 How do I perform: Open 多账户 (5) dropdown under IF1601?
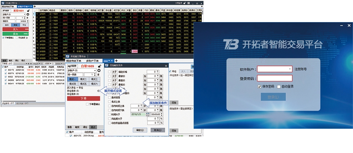click(25, 14)
